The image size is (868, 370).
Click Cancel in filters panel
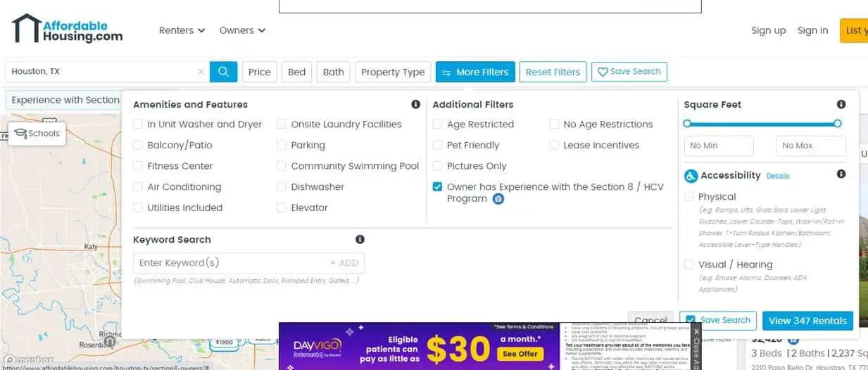coord(650,321)
